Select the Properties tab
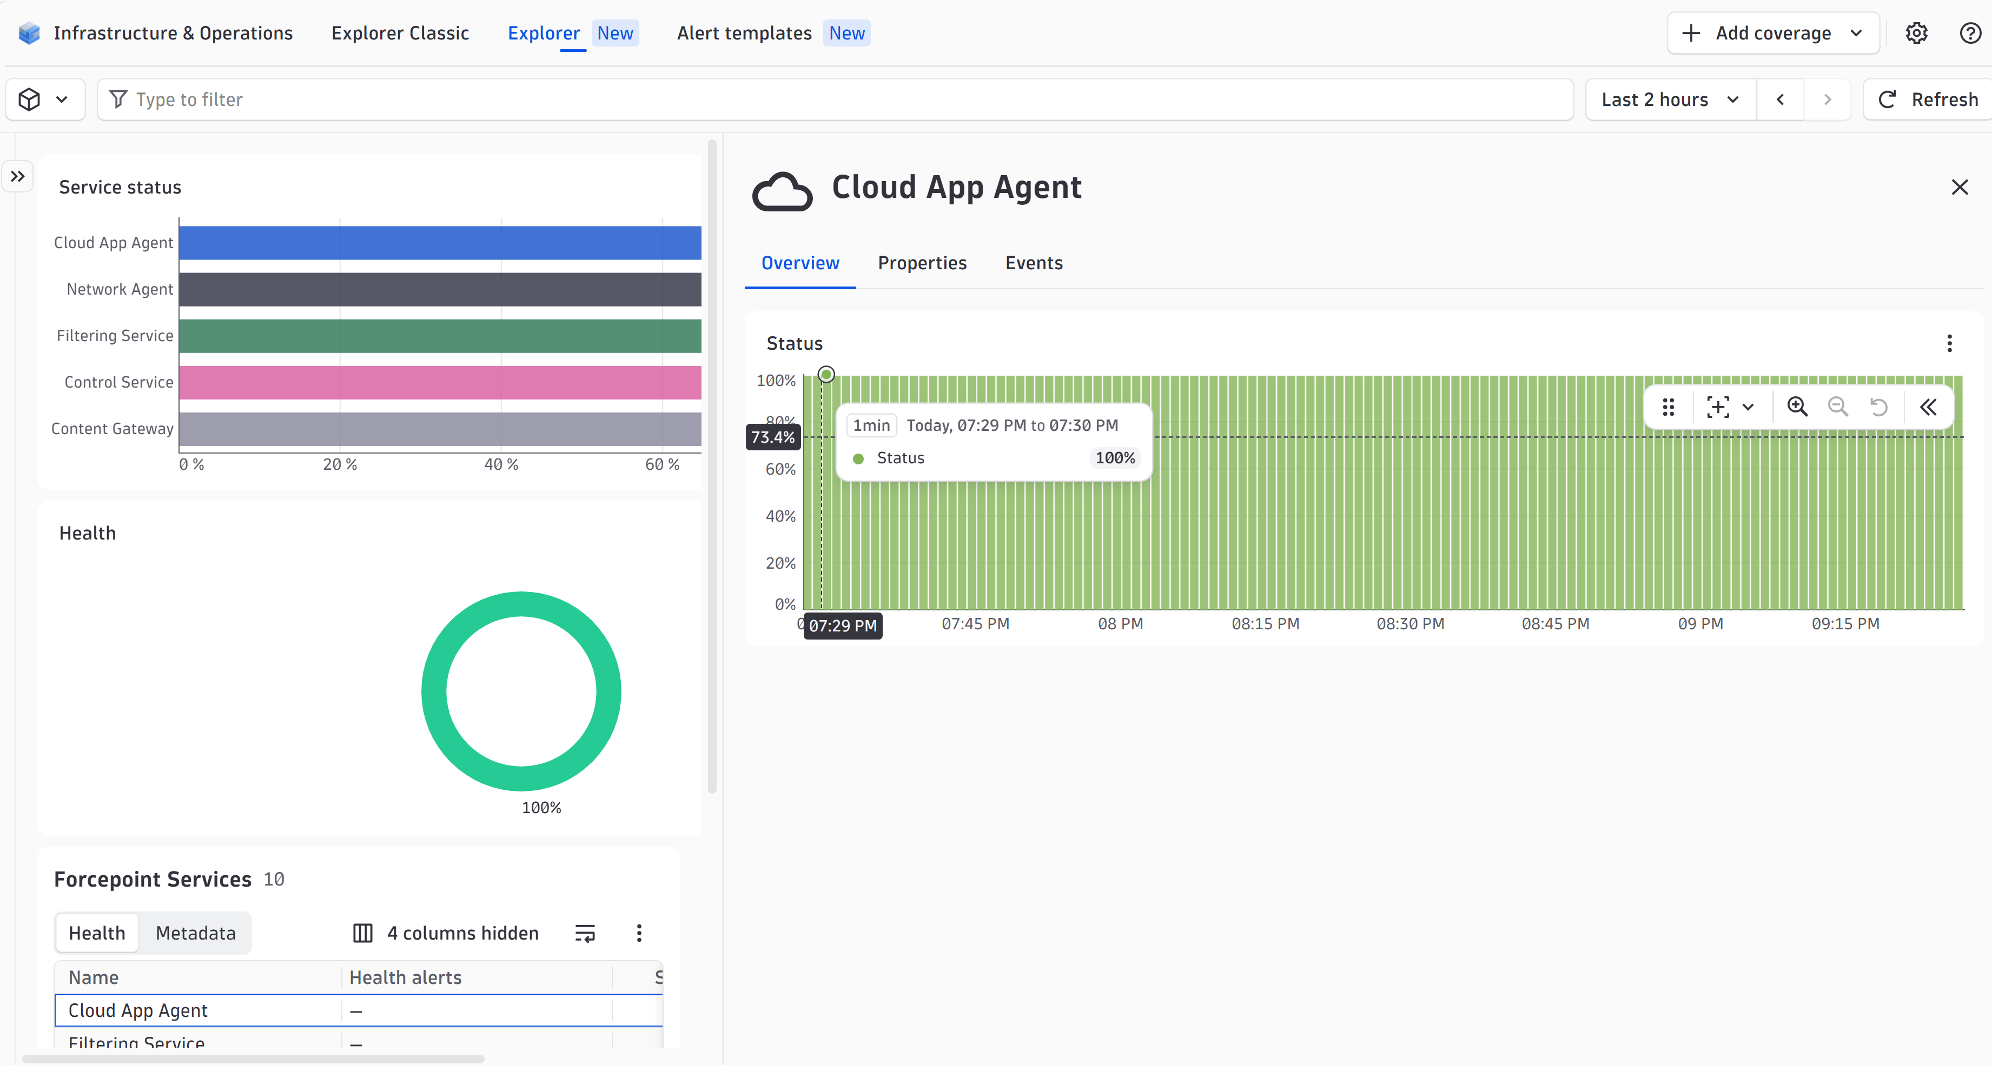 (922, 263)
